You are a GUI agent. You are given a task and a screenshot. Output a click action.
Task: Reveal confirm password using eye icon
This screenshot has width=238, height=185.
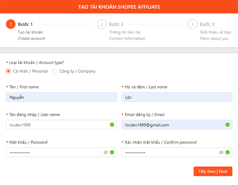tap(221, 152)
